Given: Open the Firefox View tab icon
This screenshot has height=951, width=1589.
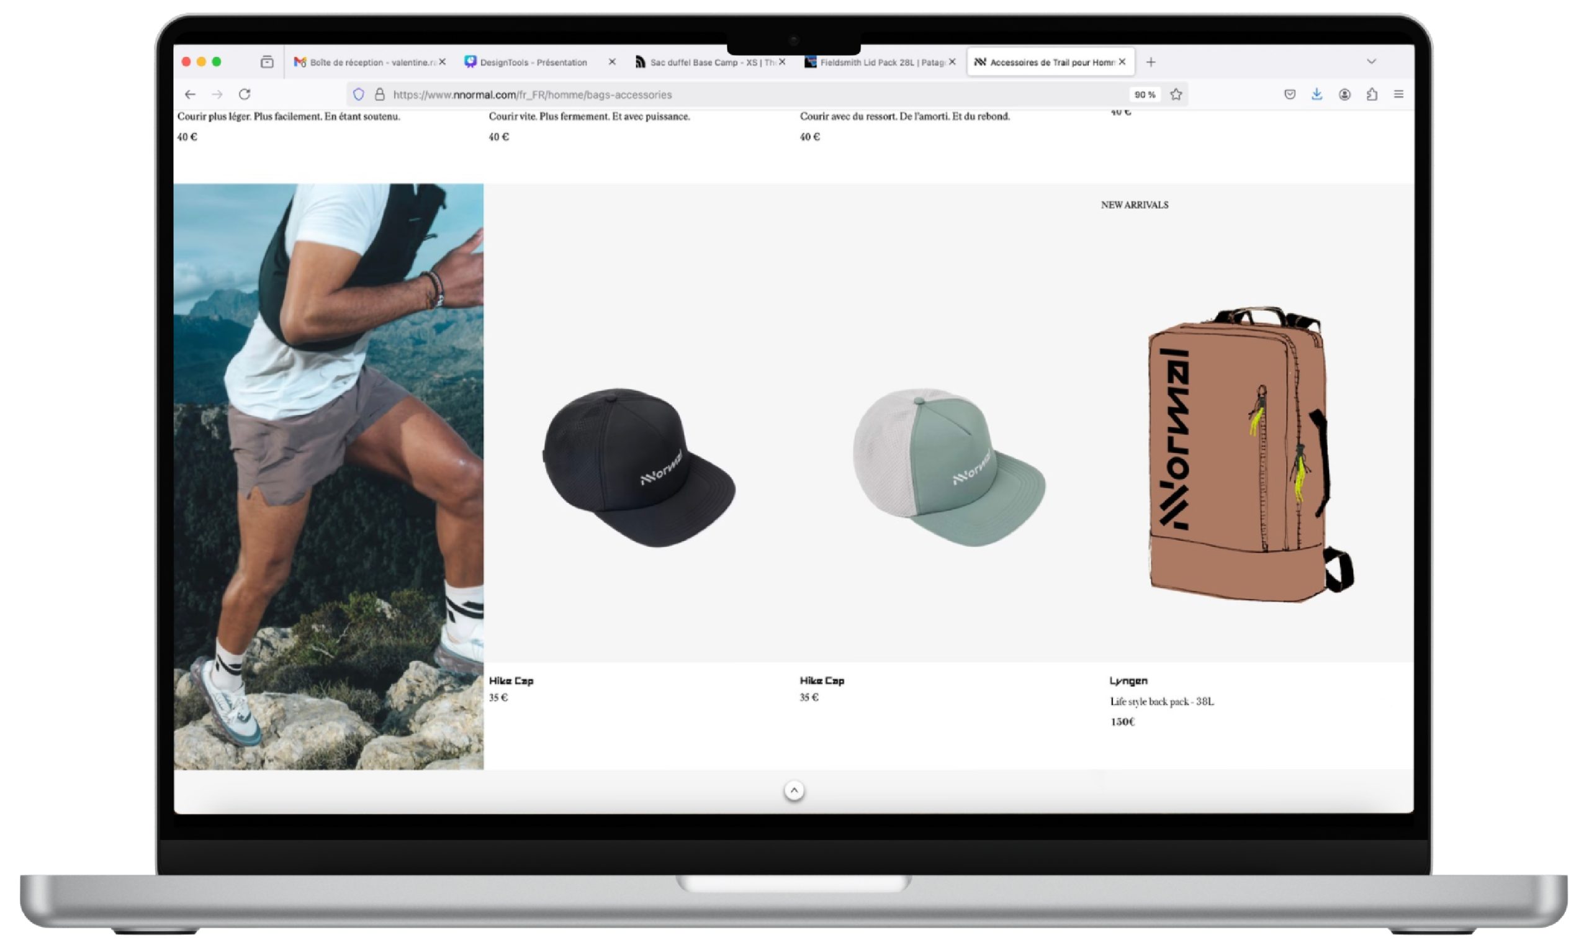Looking at the screenshot, I should (x=267, y=62).
